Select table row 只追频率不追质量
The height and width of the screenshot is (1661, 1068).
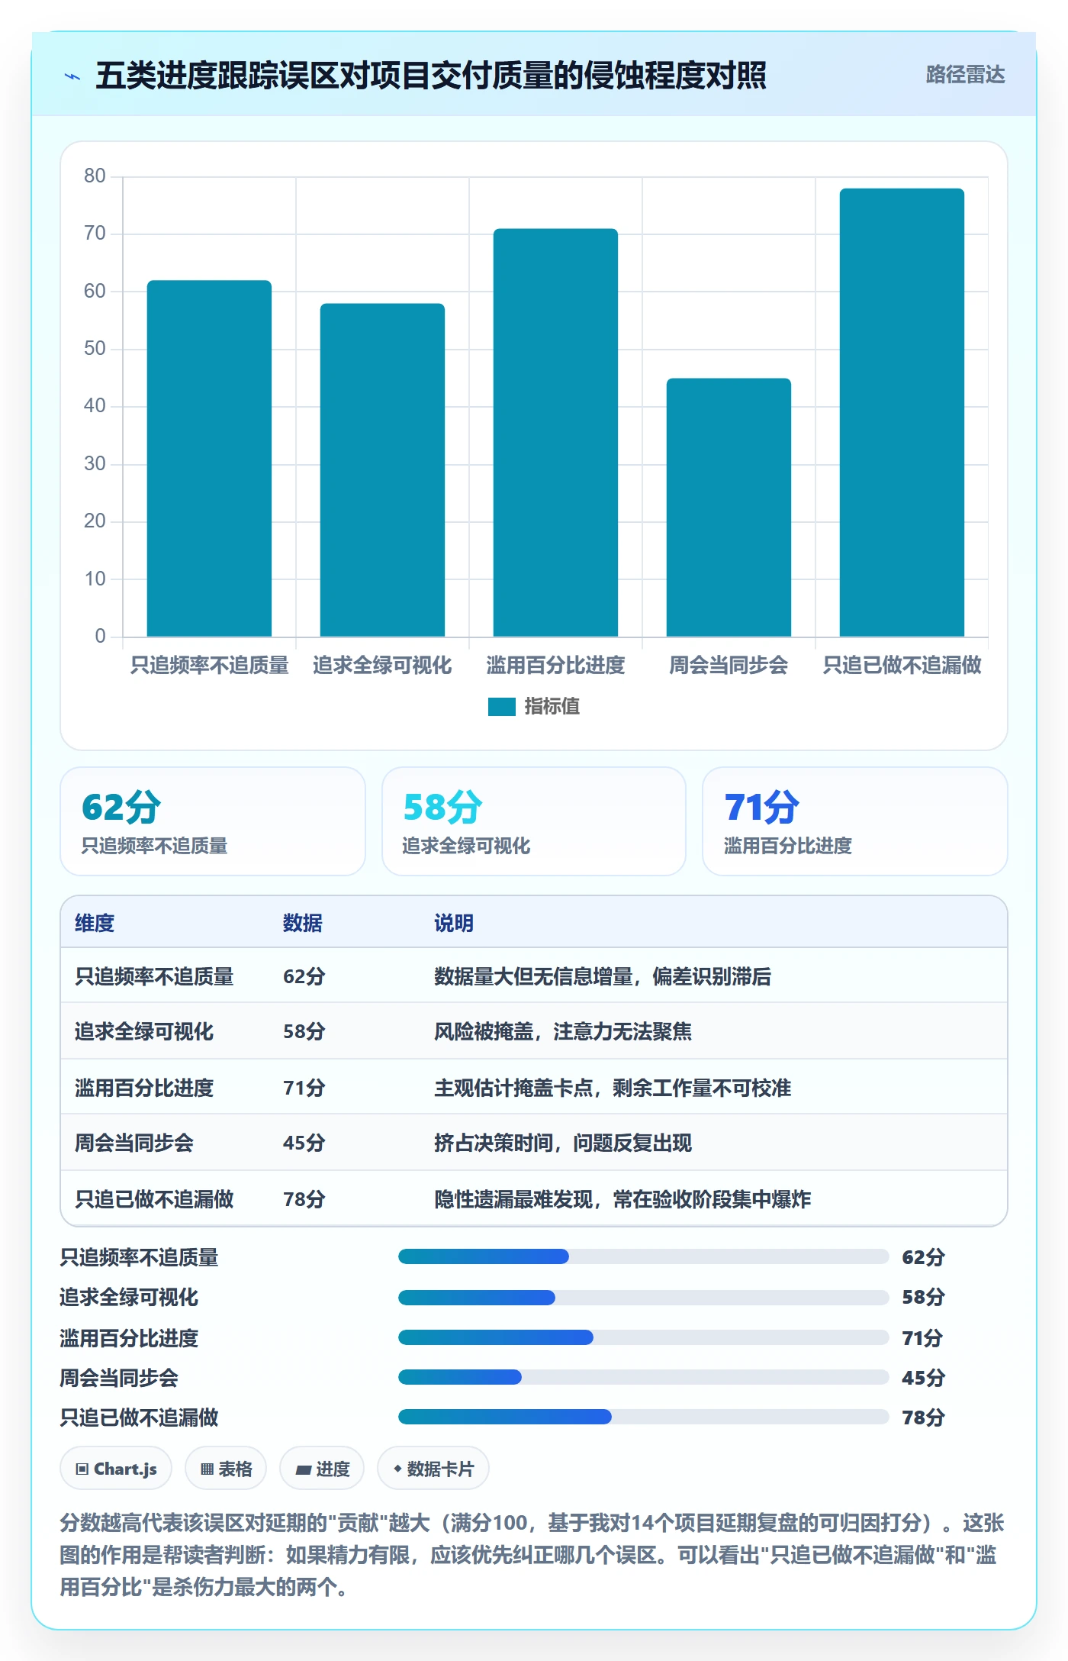(534, 976)
